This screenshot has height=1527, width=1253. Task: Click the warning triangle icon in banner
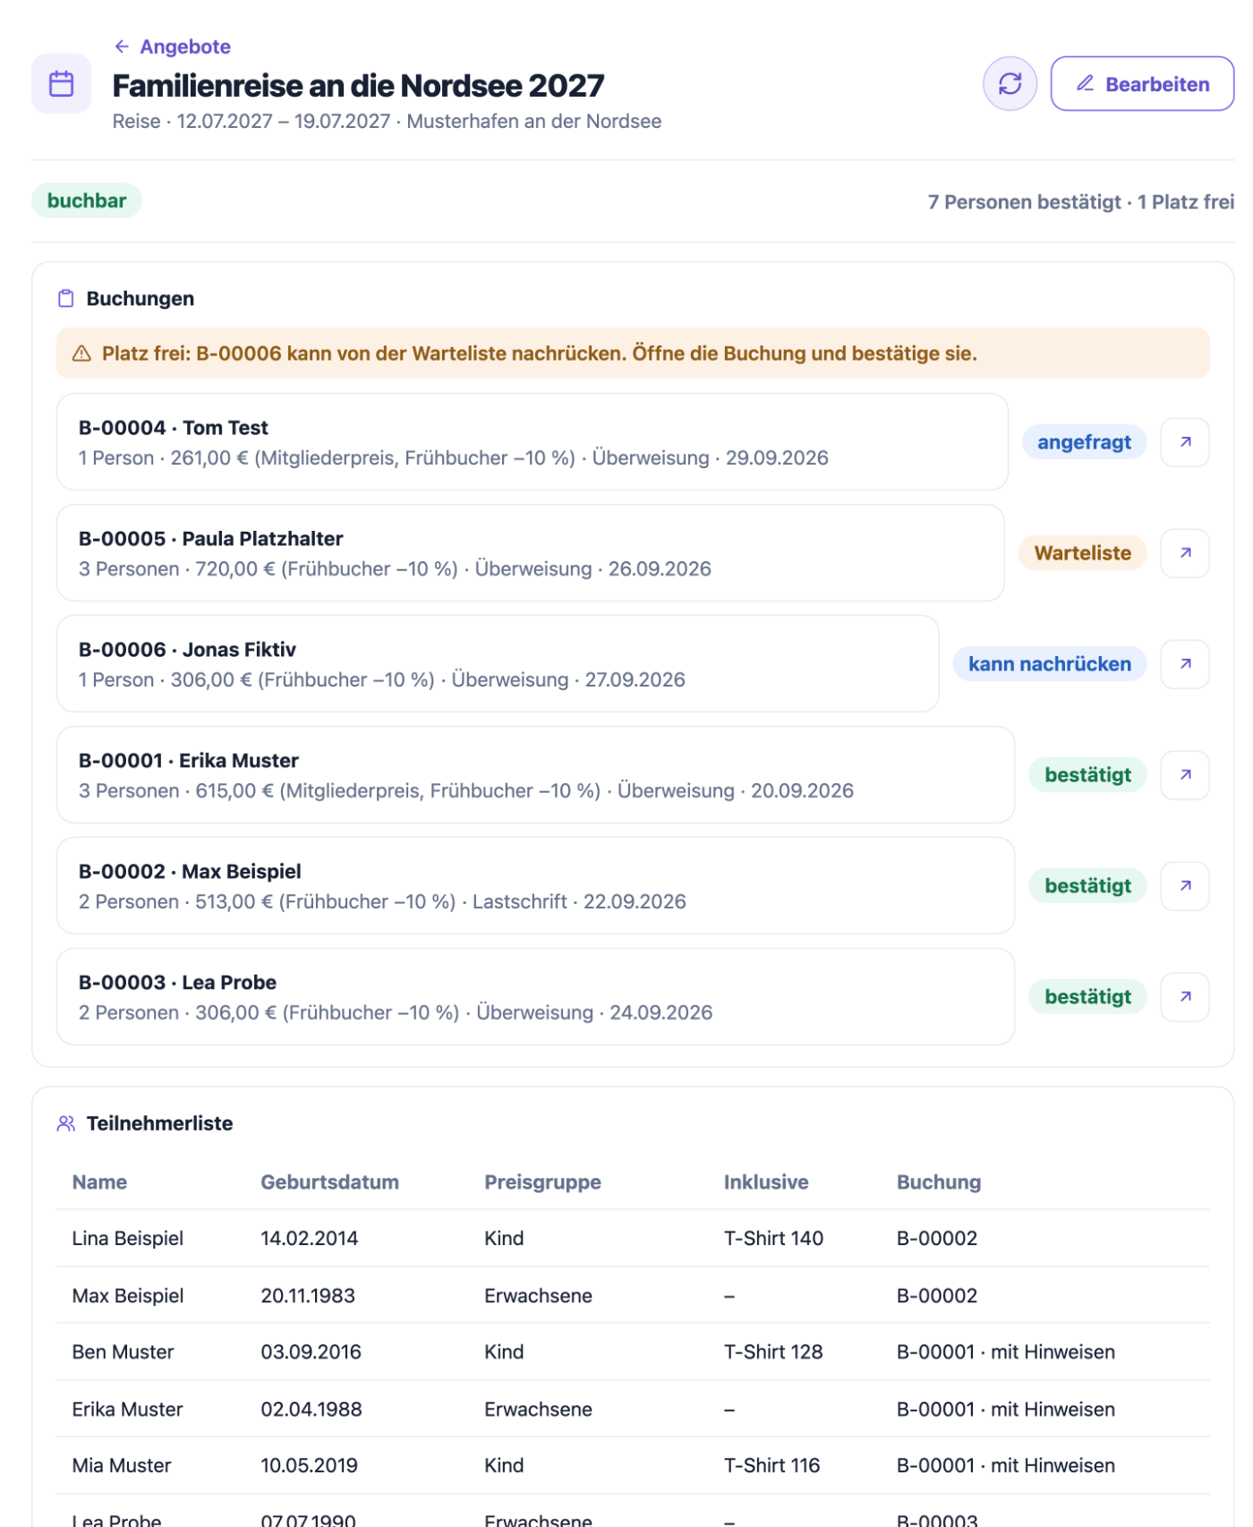pos(81,354)
